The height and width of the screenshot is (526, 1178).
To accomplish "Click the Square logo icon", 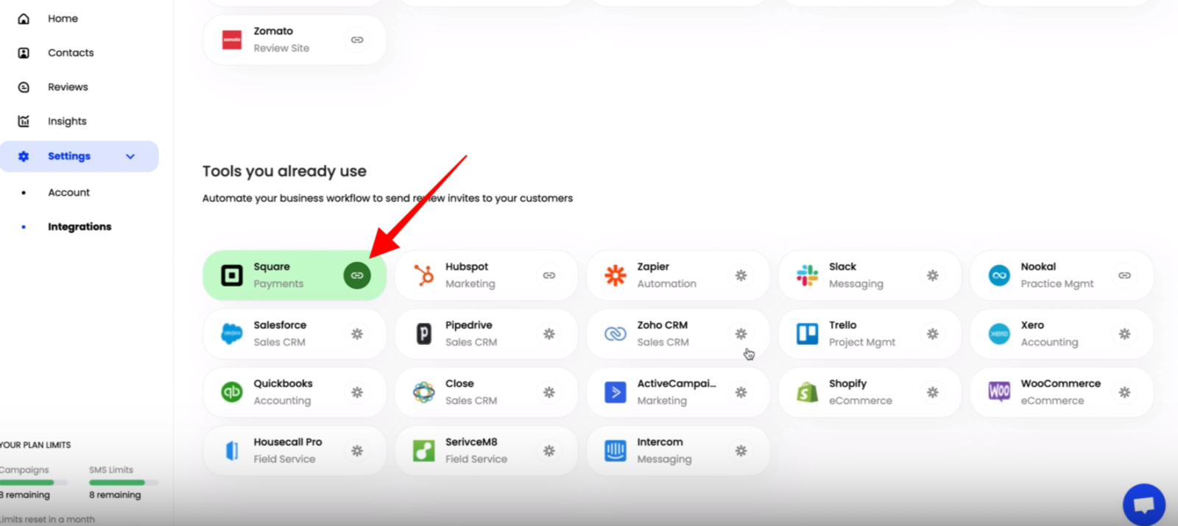I will (232, 275).
